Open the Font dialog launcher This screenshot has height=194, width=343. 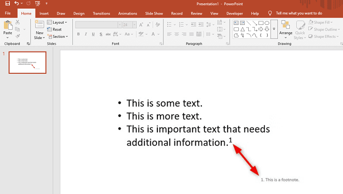click(161, 44)
